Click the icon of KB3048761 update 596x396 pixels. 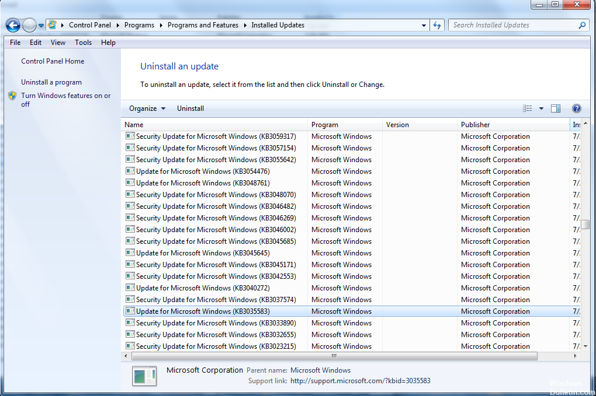130,183
